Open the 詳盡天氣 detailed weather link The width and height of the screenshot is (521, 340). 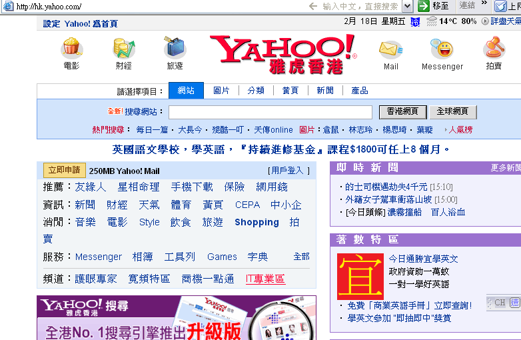click(x=506, y=21)
